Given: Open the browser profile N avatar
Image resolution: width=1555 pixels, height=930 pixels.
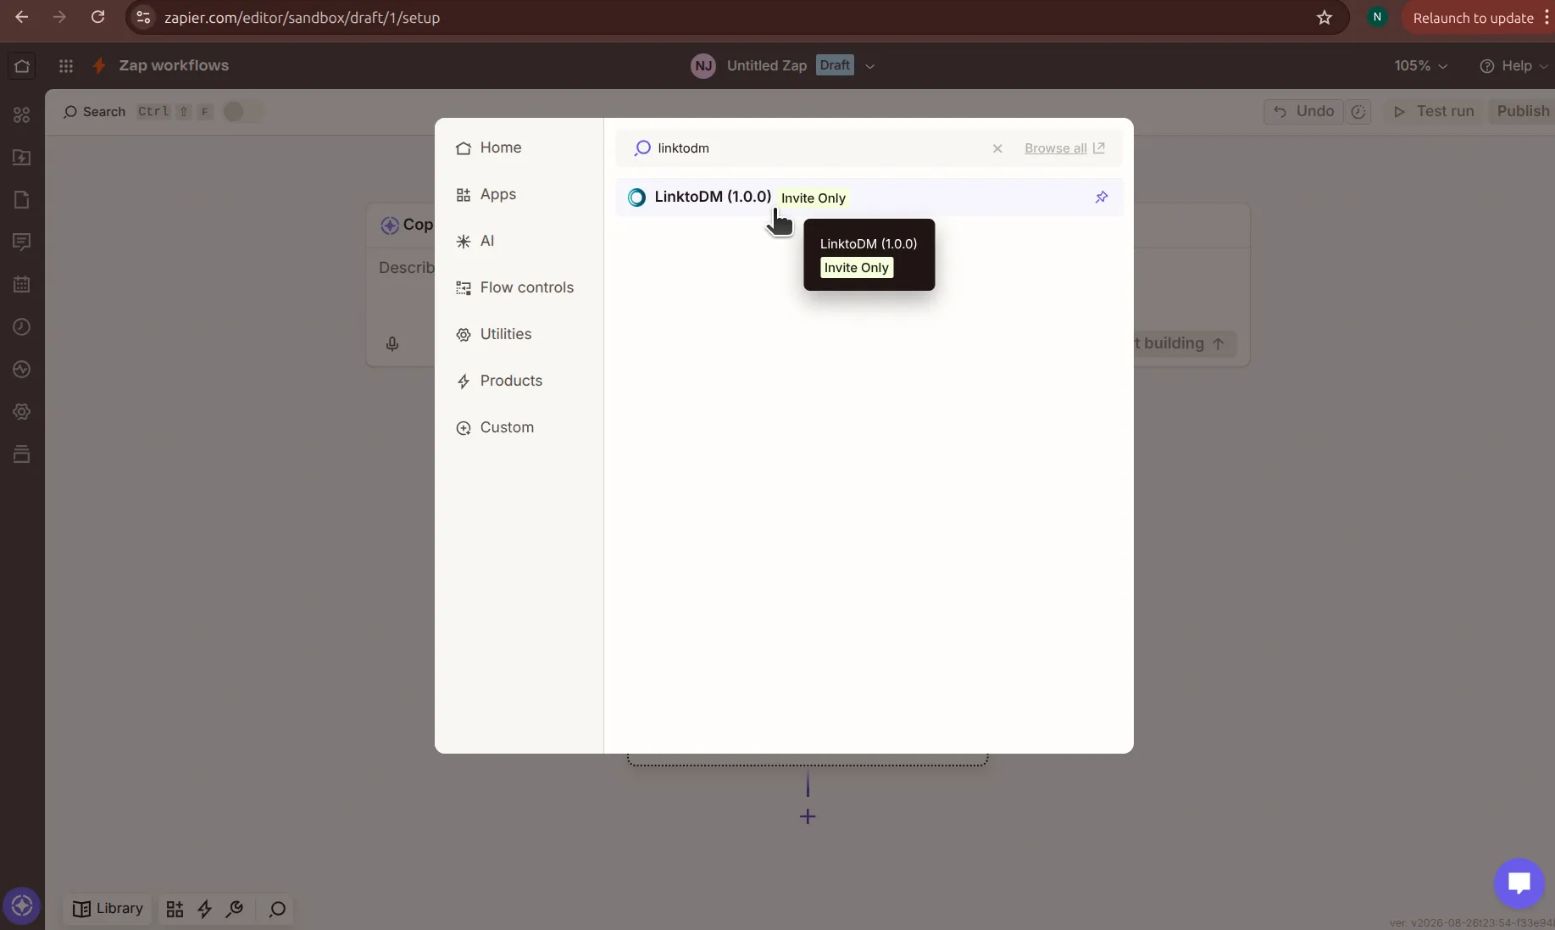Looking at the screenshot, I should click(1377, 17).
